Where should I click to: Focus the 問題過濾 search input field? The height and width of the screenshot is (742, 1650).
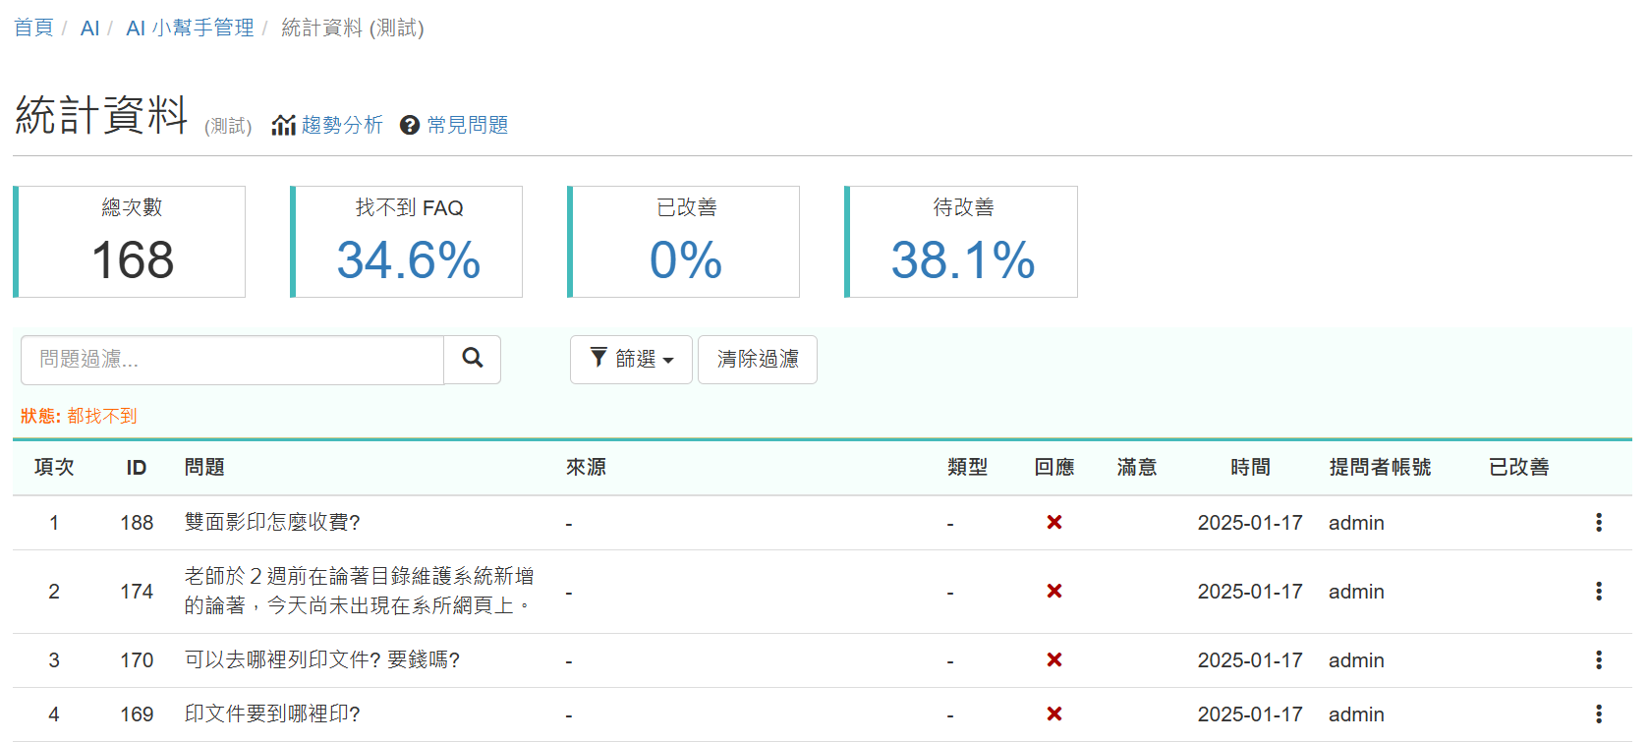(232, 360)
